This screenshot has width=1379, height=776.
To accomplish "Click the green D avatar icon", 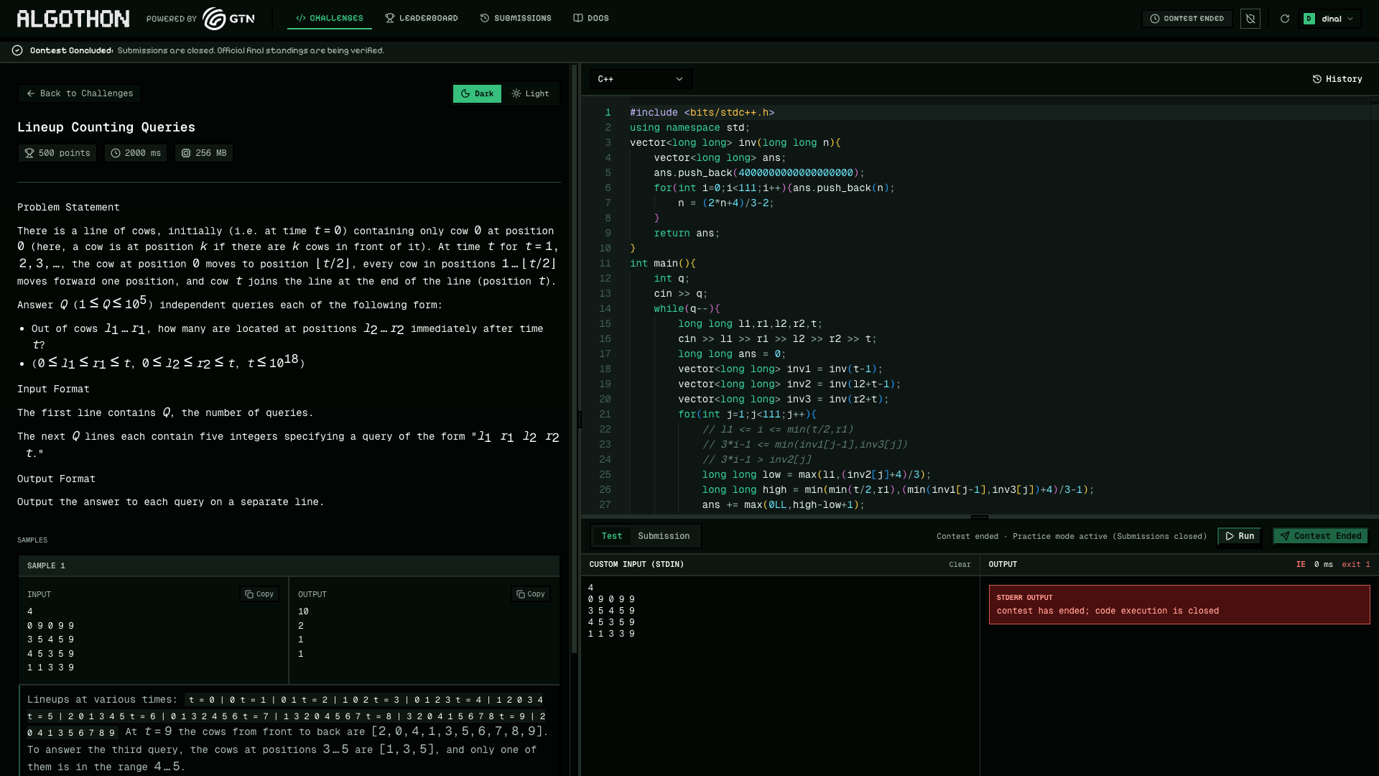I will pos(1309,19).
